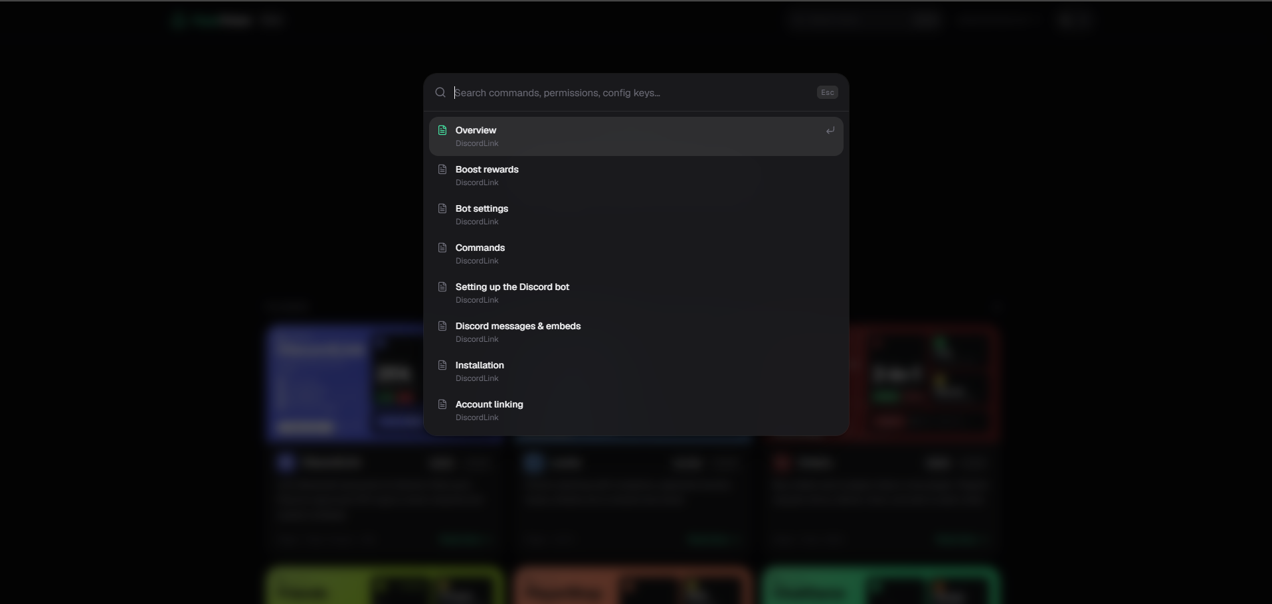
Task: Click Setting up the Discord bot icon
Action: coord(442,287)
